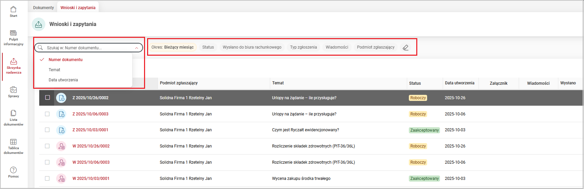Click document icon for Z 2025/10/03/0001
Image resolution: width=584 pixels, height=189 pixels.
pyautogui.click(x=62, y=130)
